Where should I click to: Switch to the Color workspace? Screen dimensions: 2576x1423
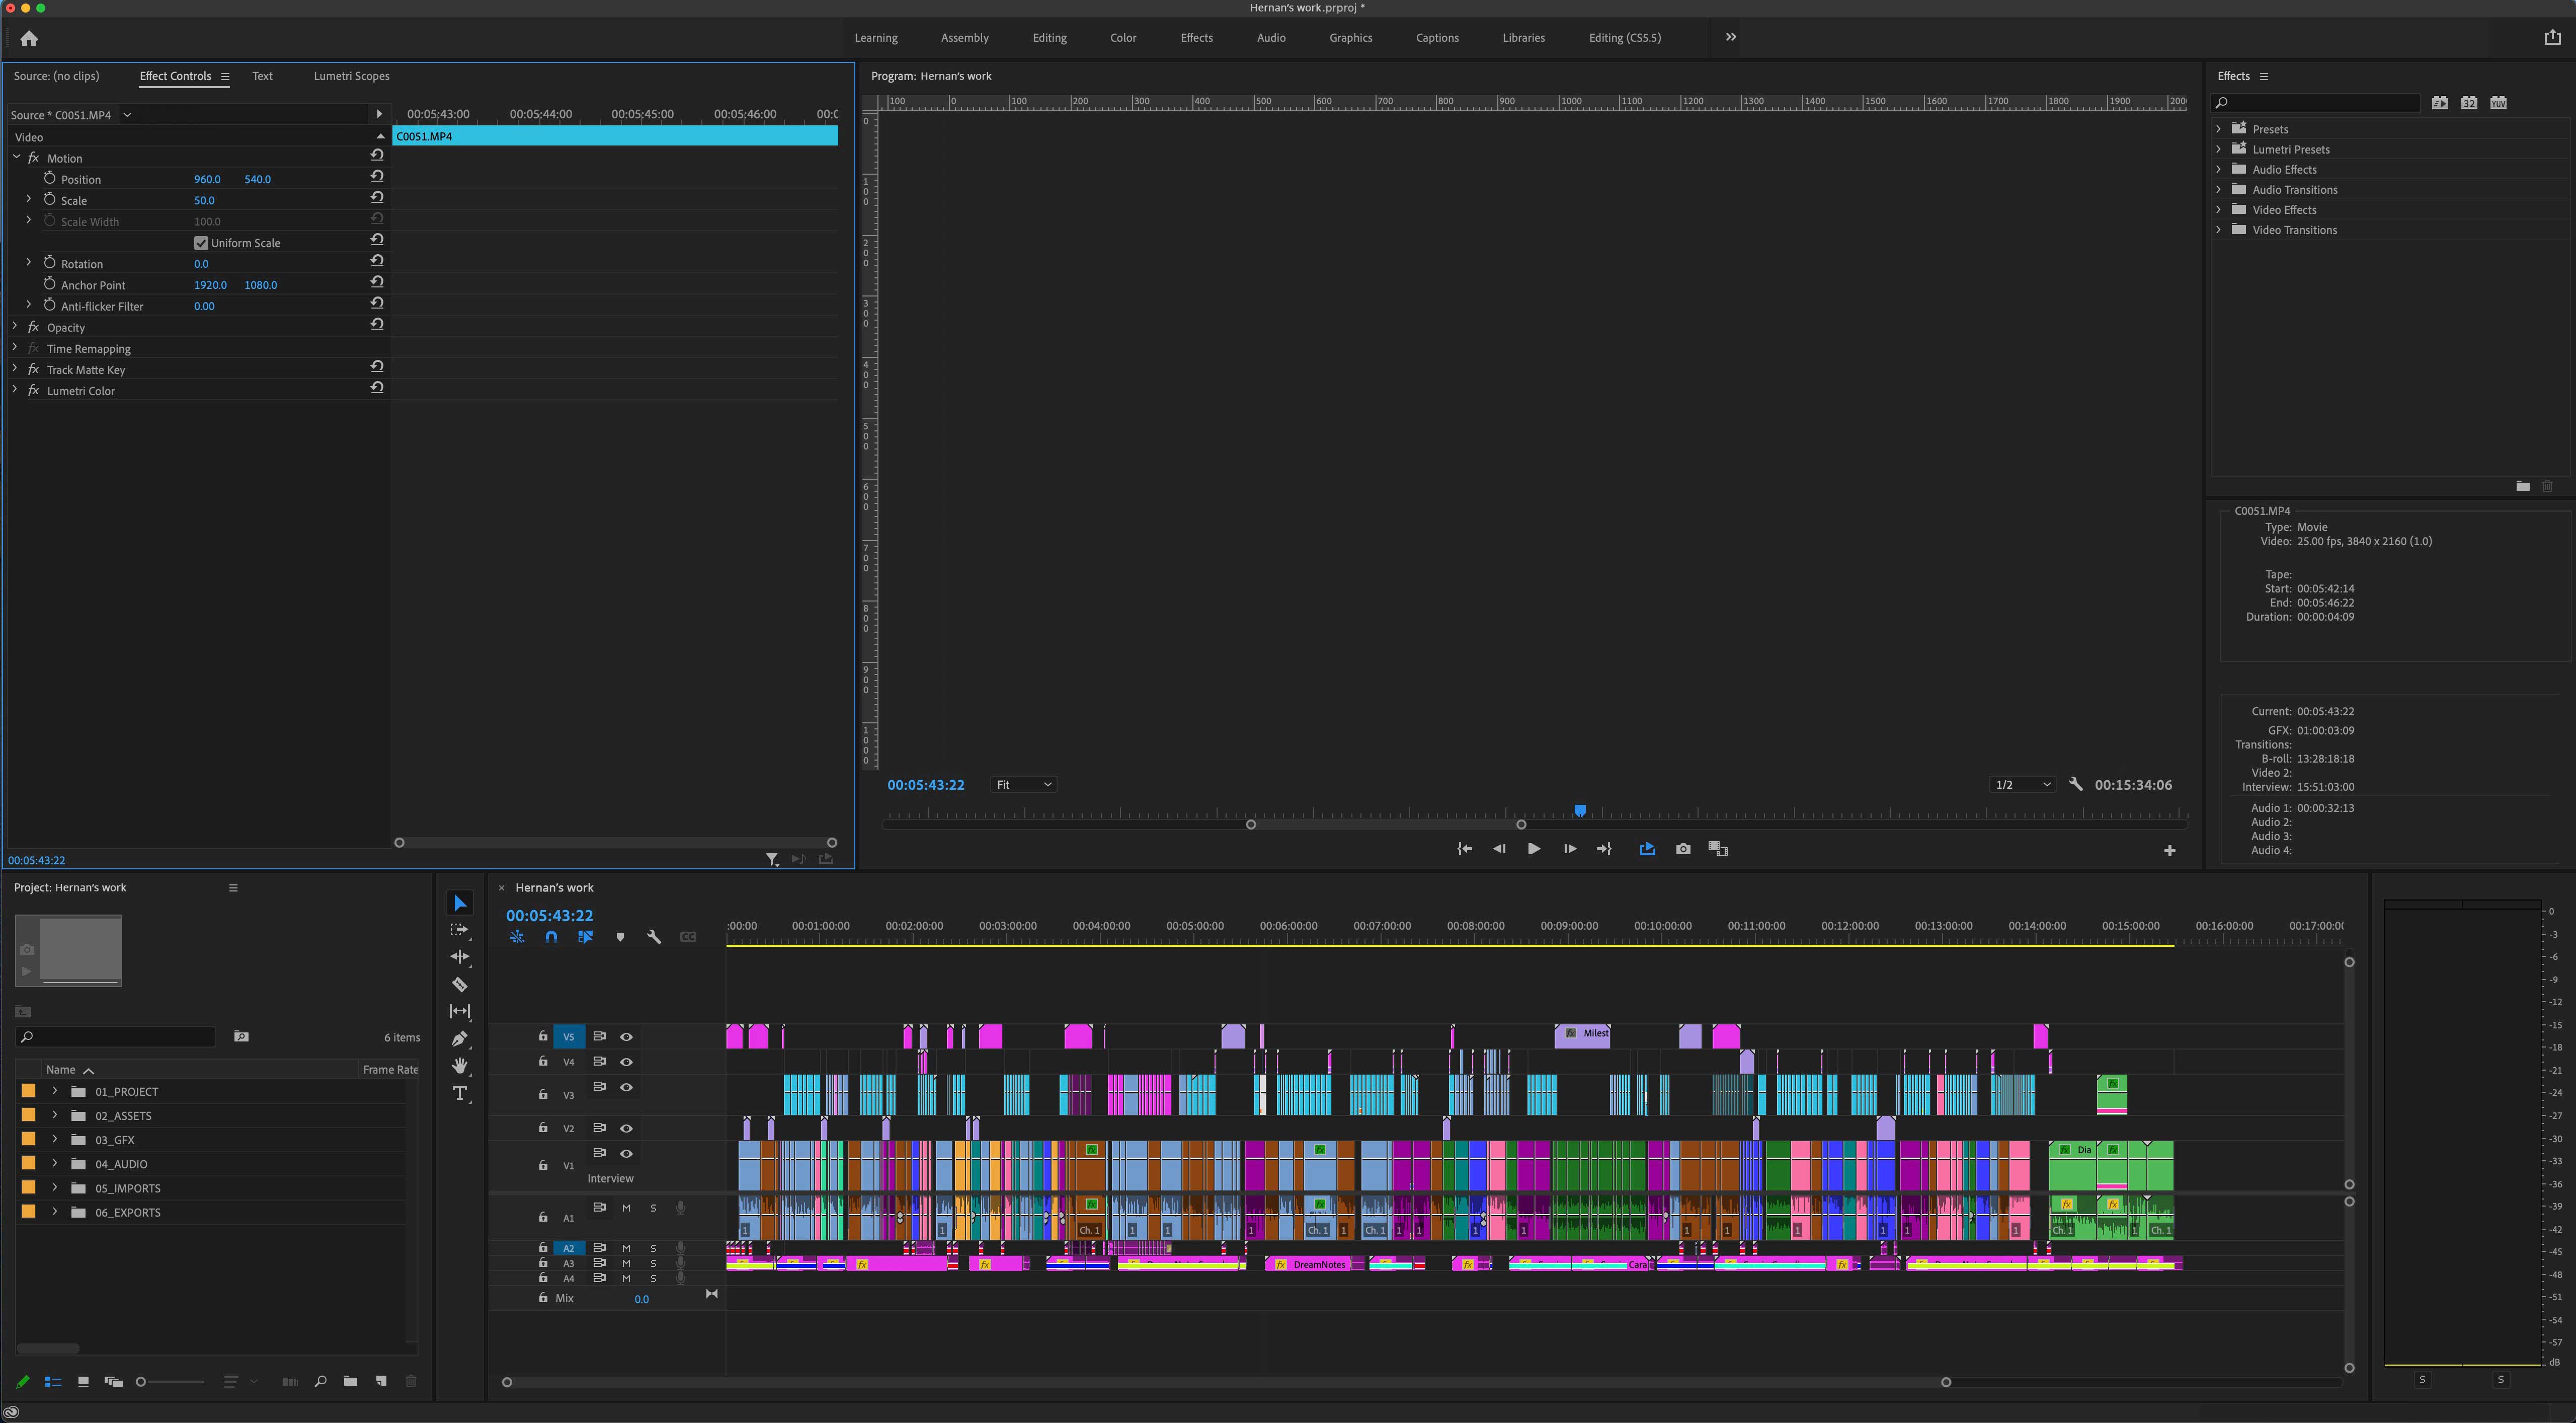1123,37
